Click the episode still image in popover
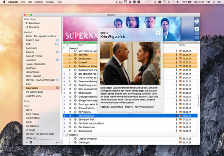The image size is (224, 156). pos(130,63)
